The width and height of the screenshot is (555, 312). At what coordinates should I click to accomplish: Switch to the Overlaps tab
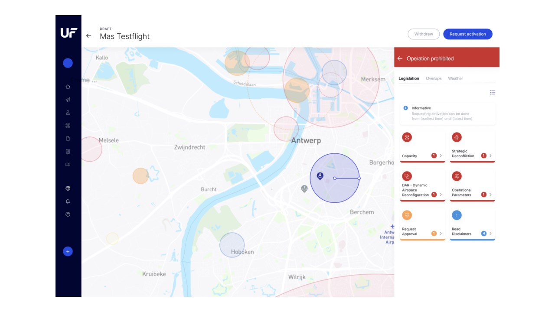(x=434, y=78)
